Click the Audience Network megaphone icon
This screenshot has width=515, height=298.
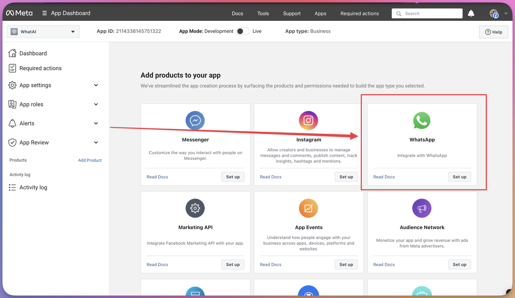click(x=422, y=208)
